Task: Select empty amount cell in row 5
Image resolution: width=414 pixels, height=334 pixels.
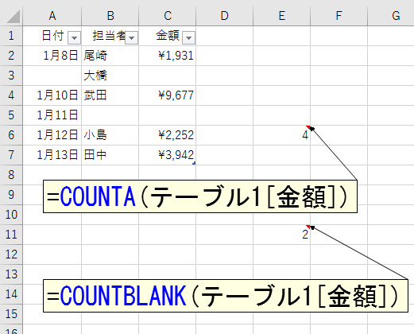Action: pyautogui.click(x=167, y=115)
